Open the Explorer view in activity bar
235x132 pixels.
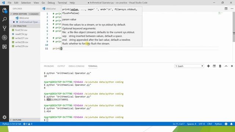coord(4,10)
